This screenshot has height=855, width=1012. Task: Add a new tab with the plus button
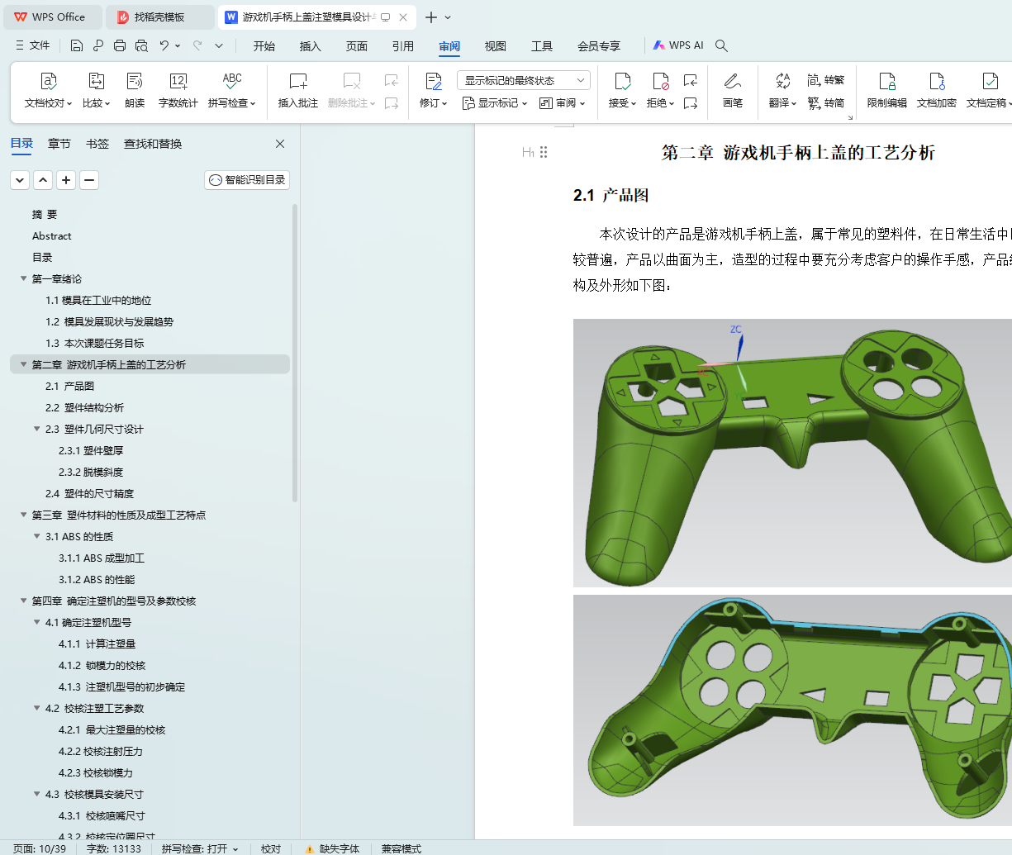430,17
